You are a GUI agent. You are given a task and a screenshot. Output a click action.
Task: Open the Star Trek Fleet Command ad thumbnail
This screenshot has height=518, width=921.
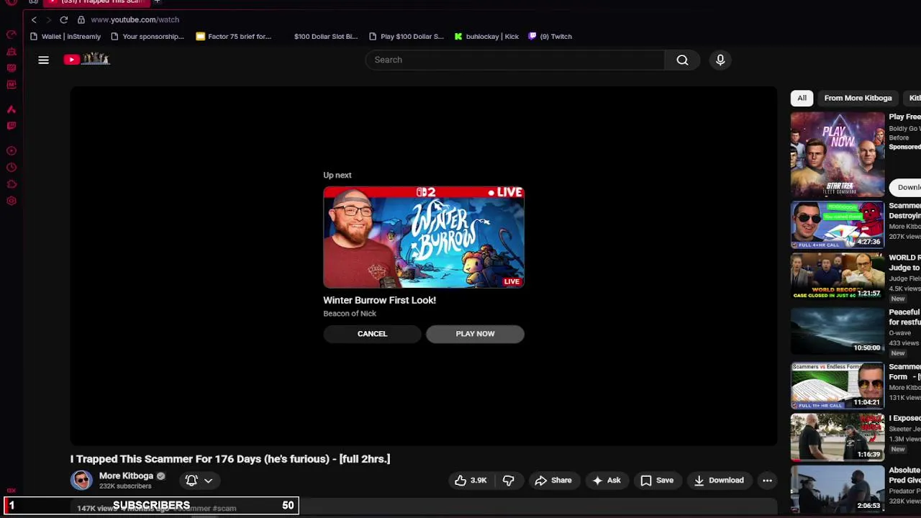pyautogui.click(x=838, y=154)
